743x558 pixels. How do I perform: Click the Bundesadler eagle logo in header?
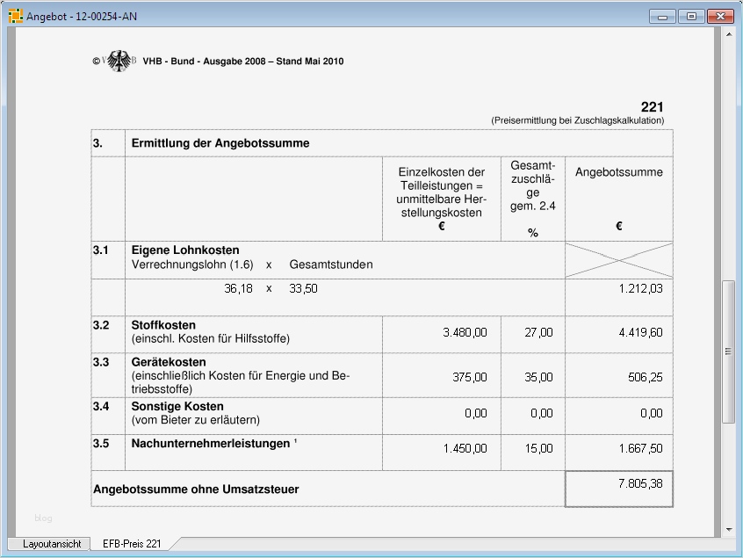119,61
